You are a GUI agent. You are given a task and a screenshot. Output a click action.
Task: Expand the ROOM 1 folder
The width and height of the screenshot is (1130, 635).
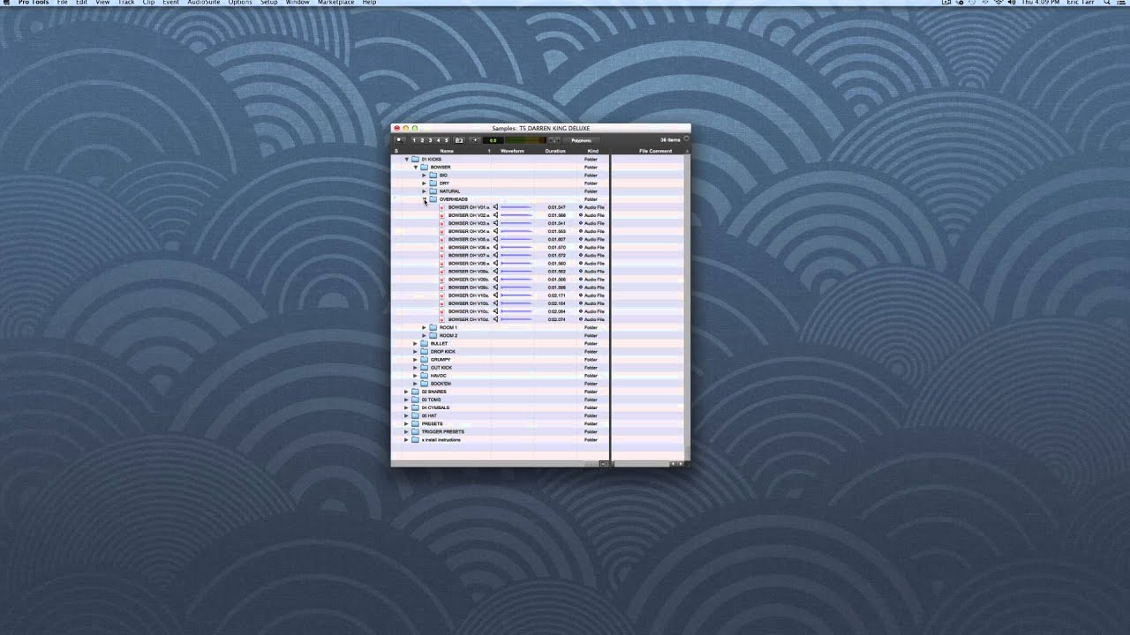click(x=424, y=327)
